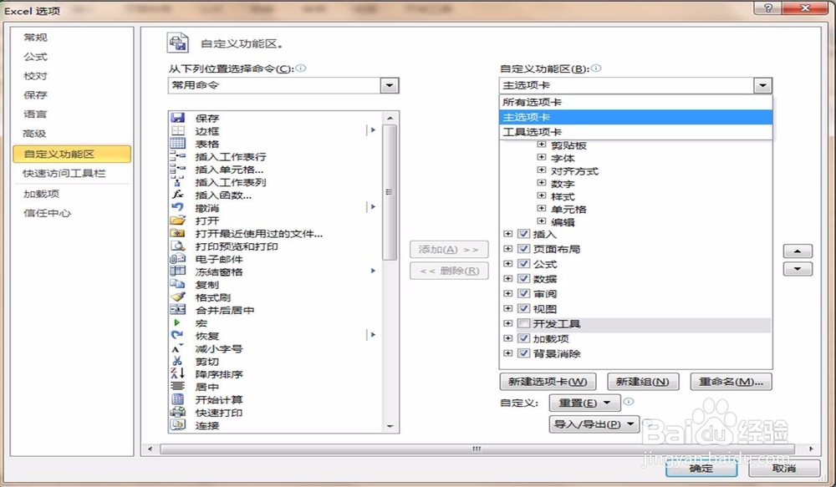Open the Quick Access Toolbar (快速访问工具栏) category
This screenshot has height=487, width=836.
coord(64,173)
